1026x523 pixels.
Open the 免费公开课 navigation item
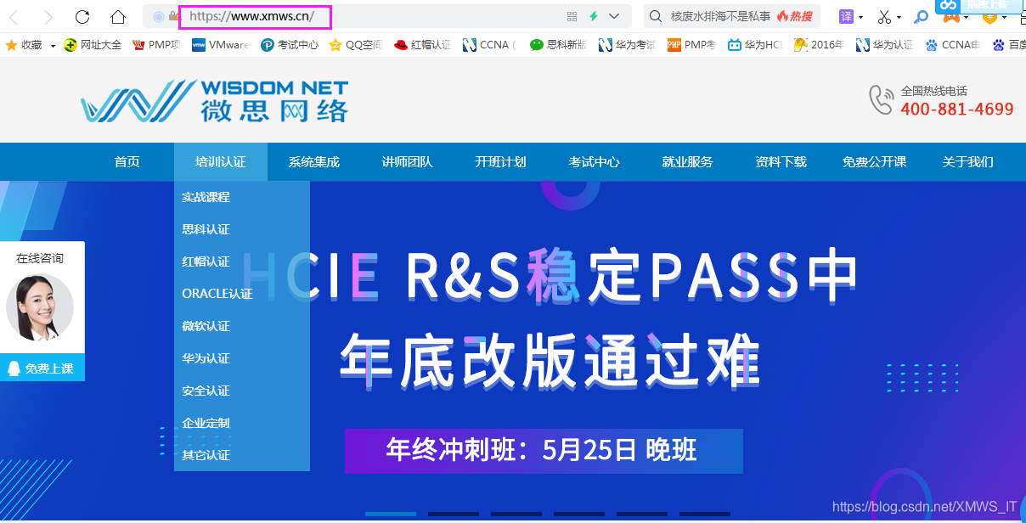tap(875, 162)
